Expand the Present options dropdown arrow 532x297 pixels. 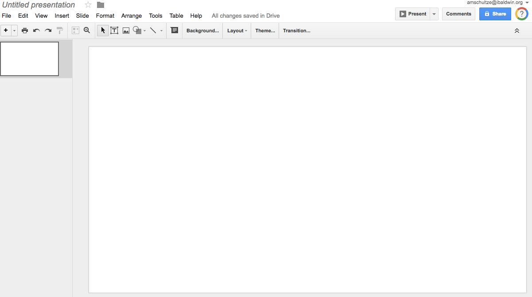pyautogui.click(x=434, y=14)
